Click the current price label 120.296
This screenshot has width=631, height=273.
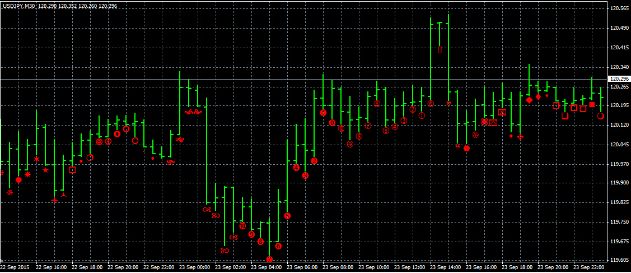[x=619, y=79]
